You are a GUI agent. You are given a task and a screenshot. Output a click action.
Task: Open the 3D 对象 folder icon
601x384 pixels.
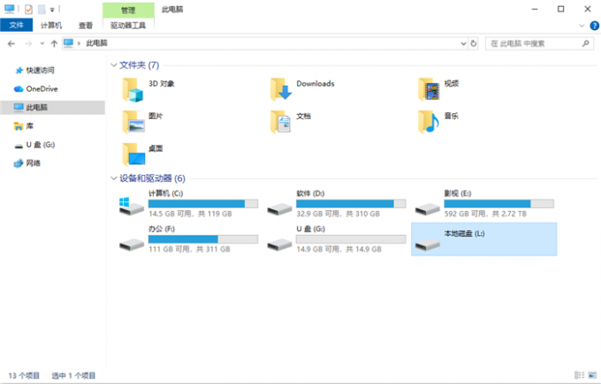coord(133,90)
